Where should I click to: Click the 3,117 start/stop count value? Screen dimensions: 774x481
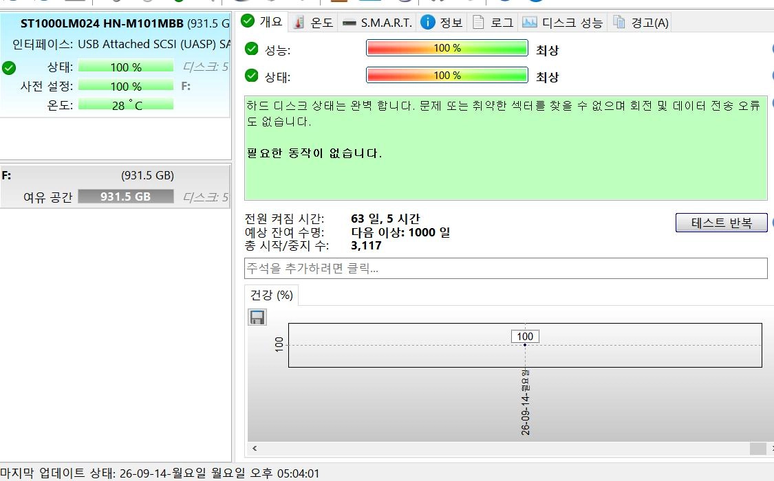[x=366, y=245]
